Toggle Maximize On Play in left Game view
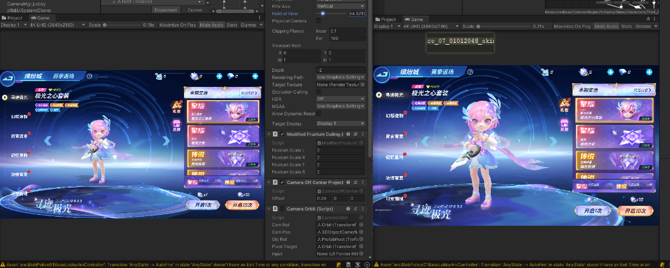Viewport: 670px width, 268px height. tap(178, 25)
